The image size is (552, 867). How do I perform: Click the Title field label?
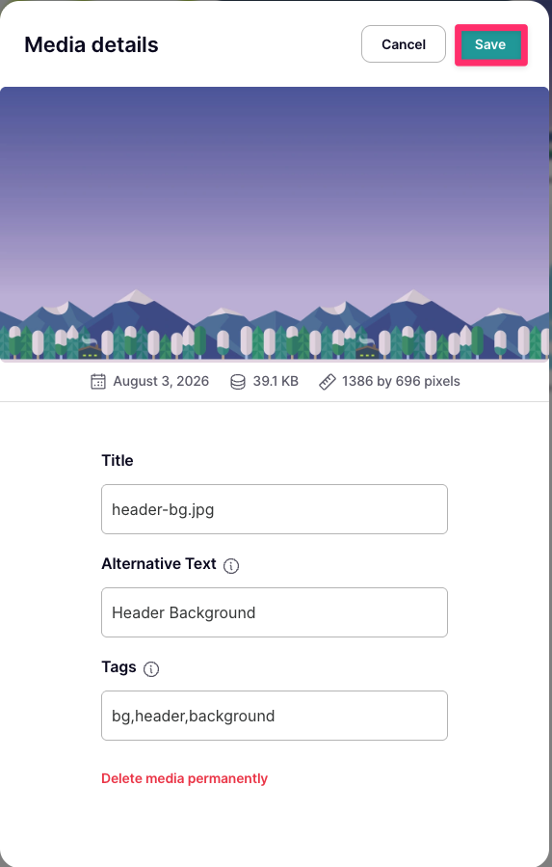[118, 461]
